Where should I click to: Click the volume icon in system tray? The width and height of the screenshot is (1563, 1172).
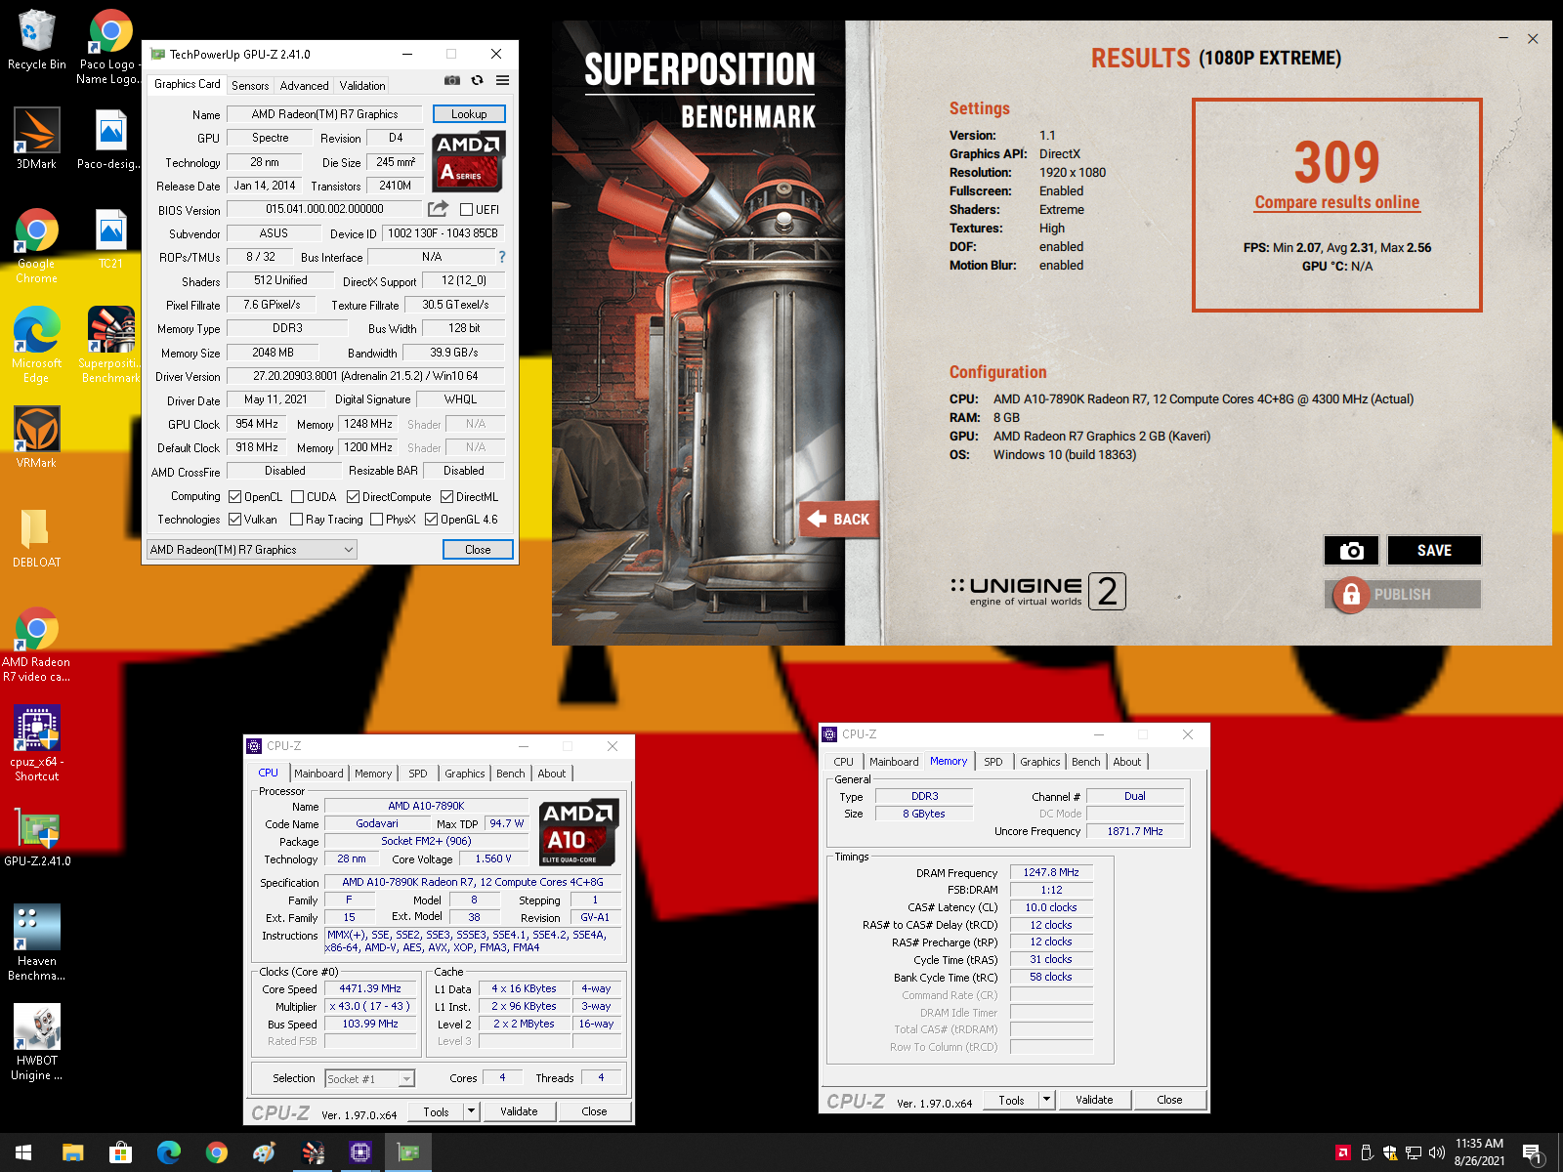(x=1436, y=1152)
